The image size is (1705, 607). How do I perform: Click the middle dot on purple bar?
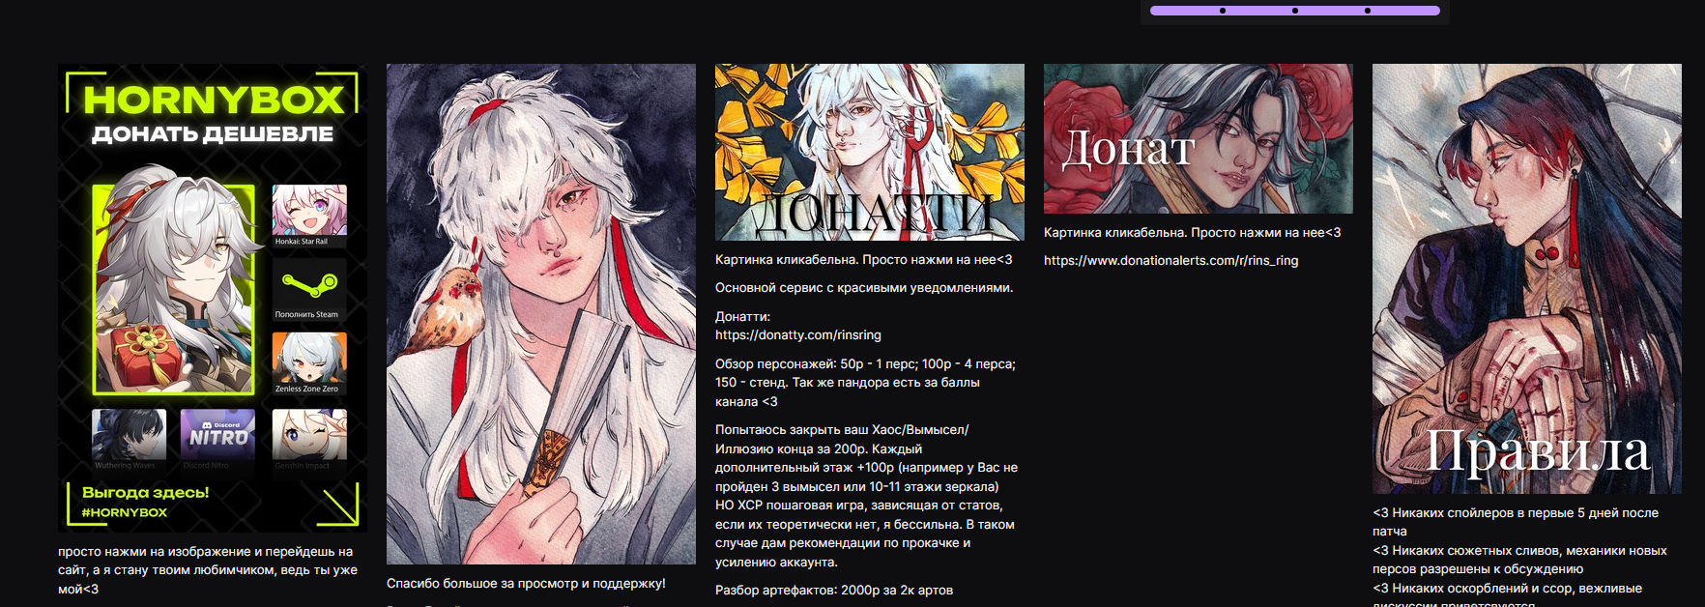click(x=1294, y=11)
